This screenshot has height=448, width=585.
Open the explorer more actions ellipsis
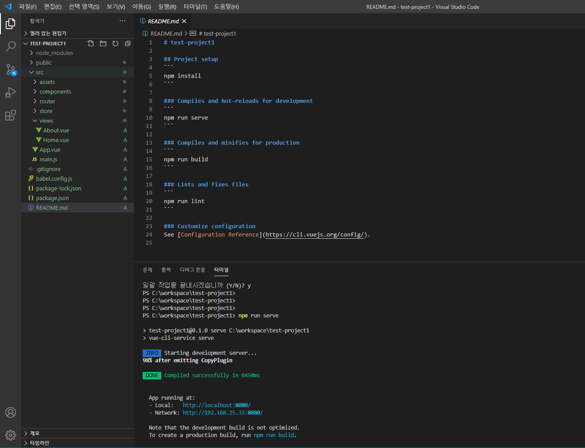pos(122,21)
